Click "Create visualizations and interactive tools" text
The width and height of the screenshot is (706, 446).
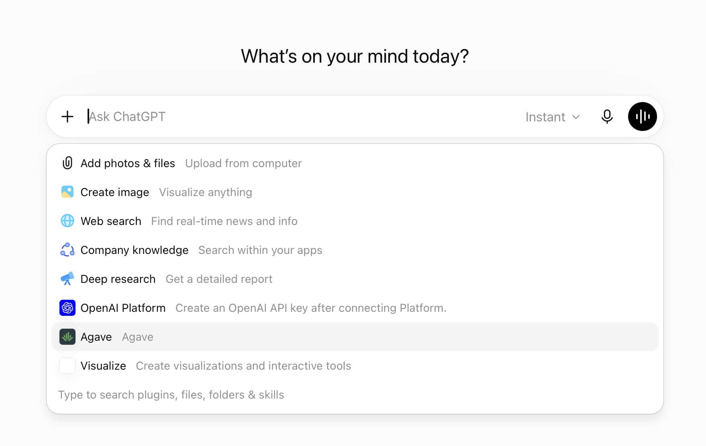tap(243, 366)
